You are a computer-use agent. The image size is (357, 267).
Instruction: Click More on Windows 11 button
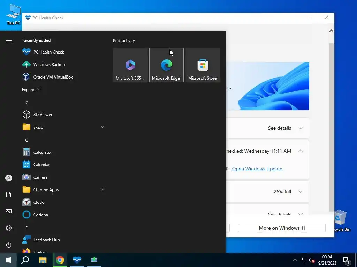[x=282, y=228]
